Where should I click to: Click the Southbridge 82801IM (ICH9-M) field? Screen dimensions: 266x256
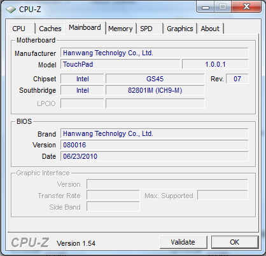pos(155,90)
